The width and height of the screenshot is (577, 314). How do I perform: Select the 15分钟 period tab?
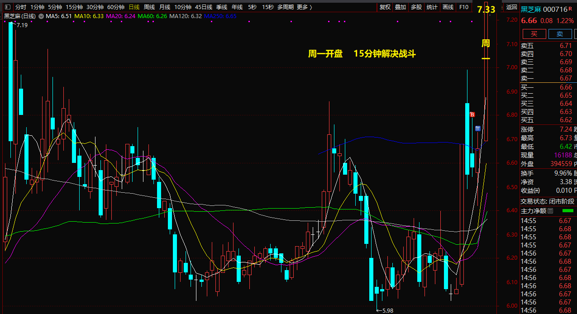coord(74,7)
